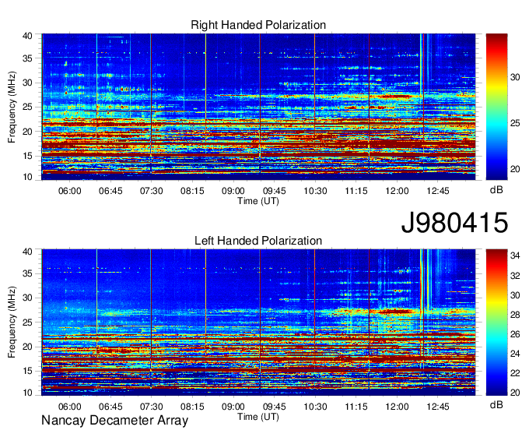Click the bottom spectrogram color bar

[496, 322]
